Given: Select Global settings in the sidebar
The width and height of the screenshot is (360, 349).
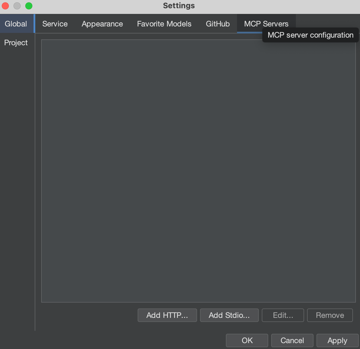Looking at the screenshot, I should click(16, 24).
